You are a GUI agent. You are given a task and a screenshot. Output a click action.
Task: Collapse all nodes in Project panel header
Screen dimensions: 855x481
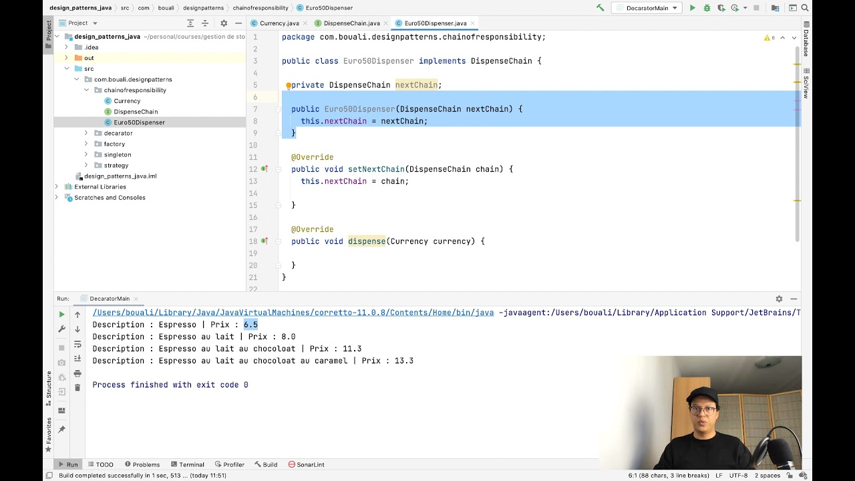205,23
